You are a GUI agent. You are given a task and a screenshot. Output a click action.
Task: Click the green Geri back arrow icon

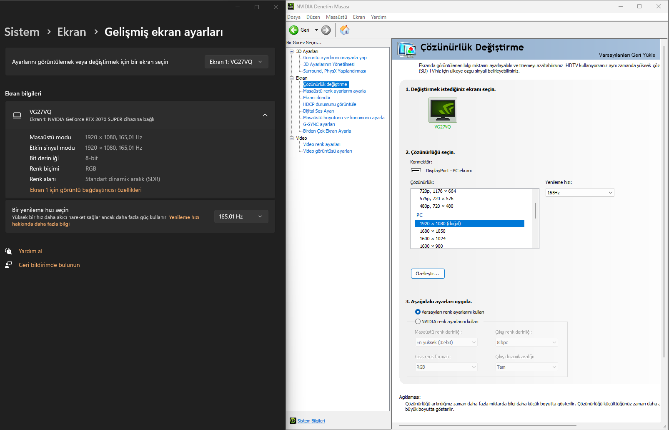coord(294,30)
